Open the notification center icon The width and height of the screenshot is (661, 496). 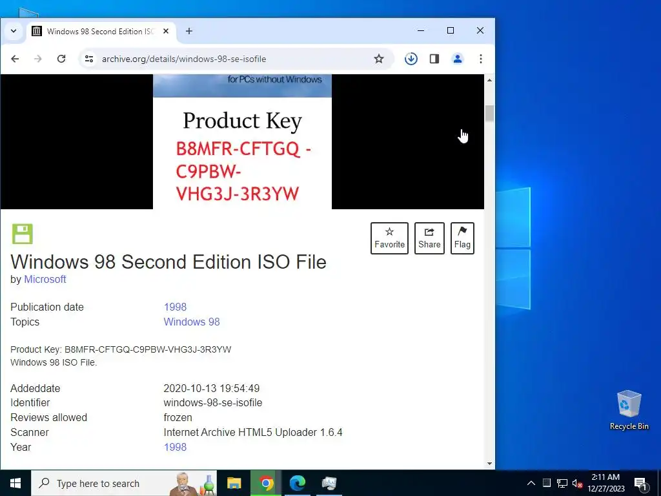[x=641, y=483]
